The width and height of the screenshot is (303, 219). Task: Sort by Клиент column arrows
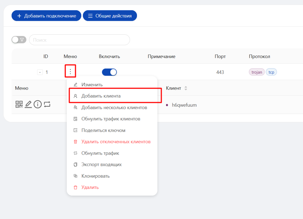click(186, 88)
